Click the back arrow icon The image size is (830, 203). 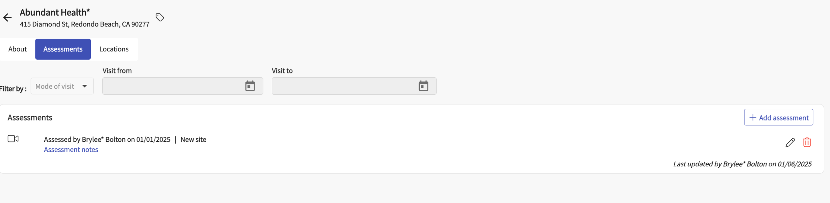[x=7, y=18]
